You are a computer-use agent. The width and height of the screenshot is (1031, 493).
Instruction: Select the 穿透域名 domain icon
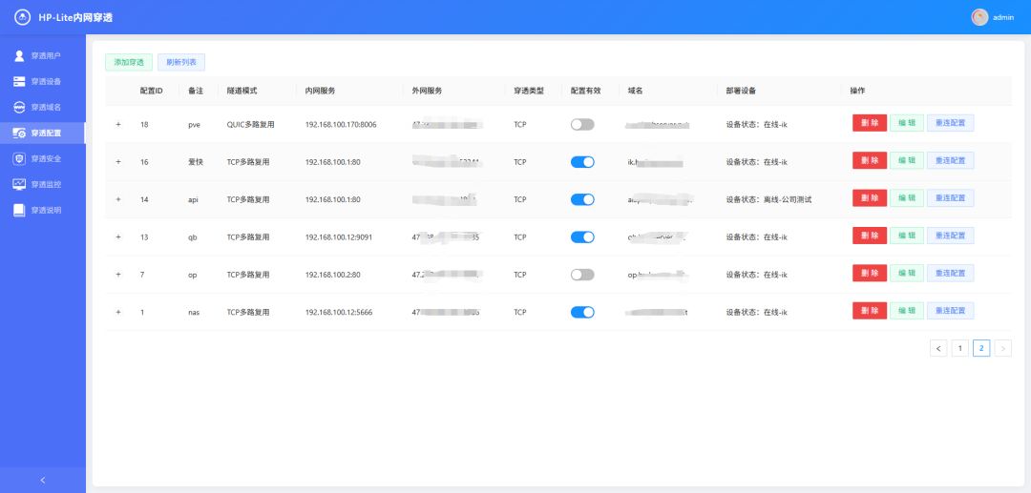(19, 107)
